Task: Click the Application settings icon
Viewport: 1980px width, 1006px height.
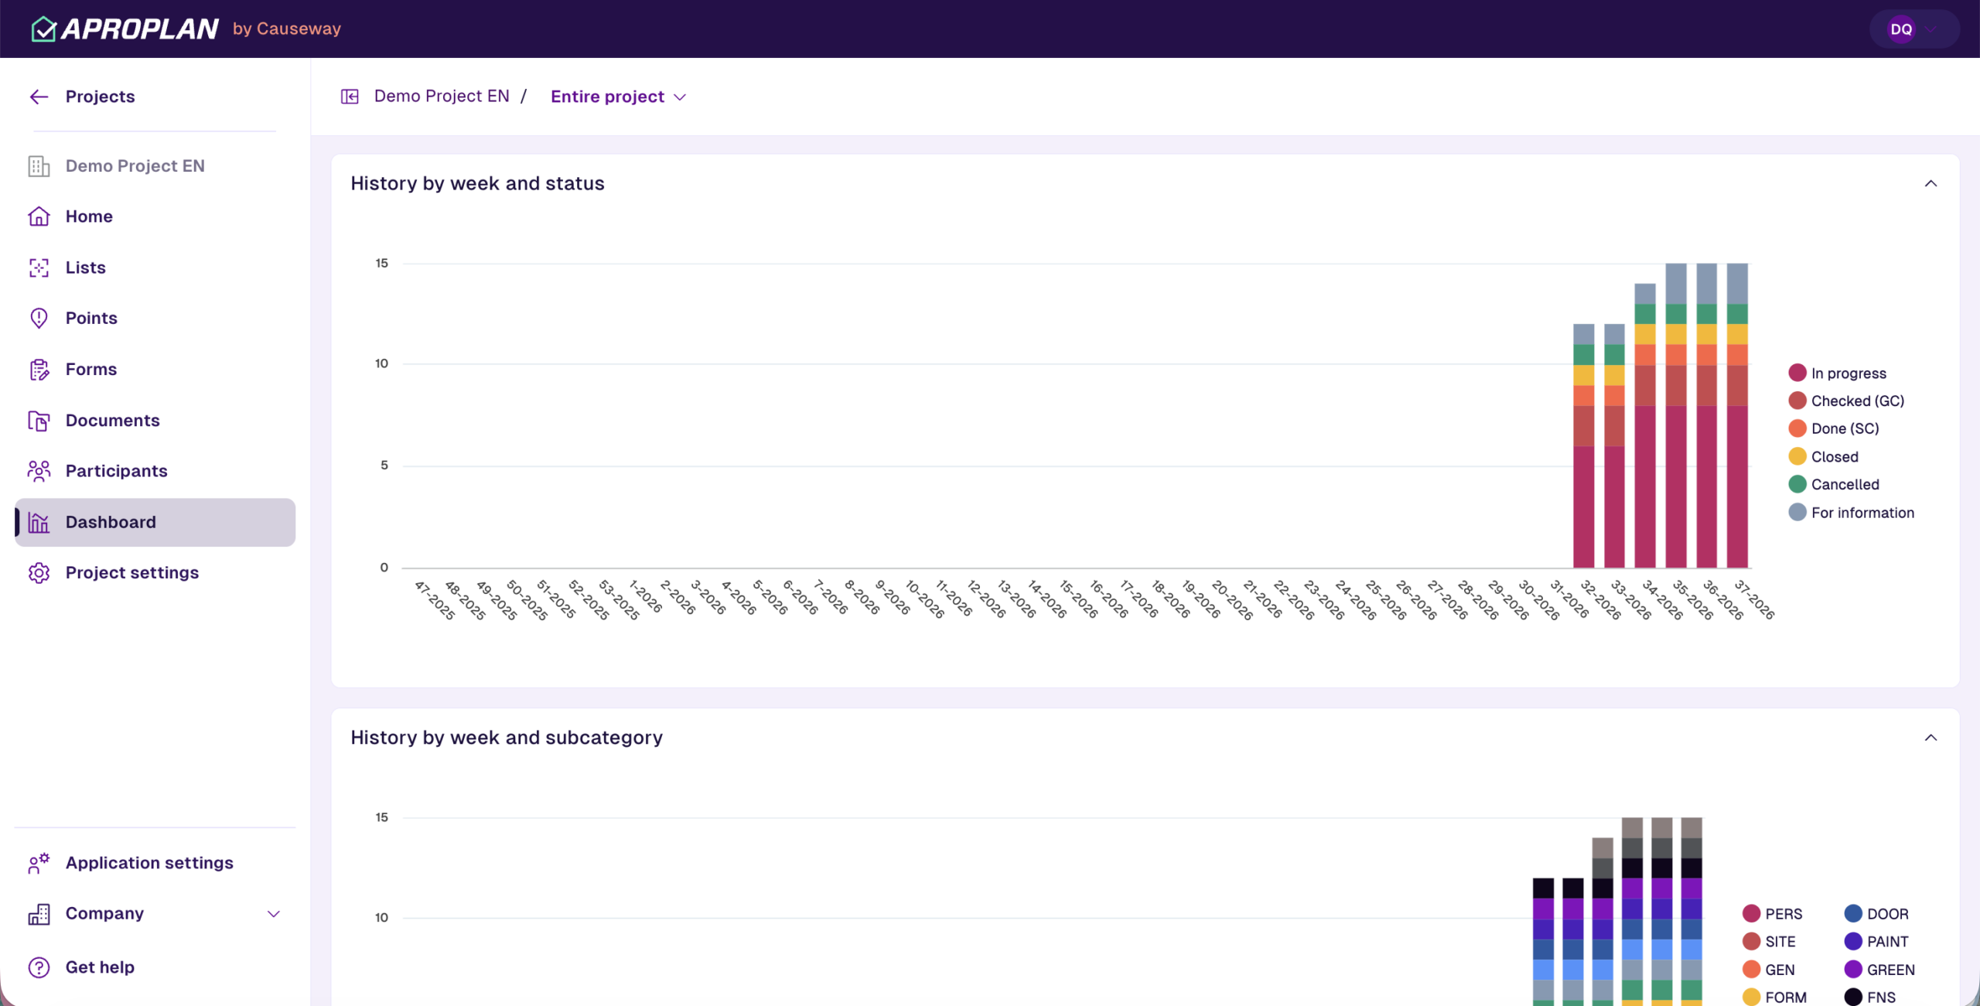Action: 39,863
